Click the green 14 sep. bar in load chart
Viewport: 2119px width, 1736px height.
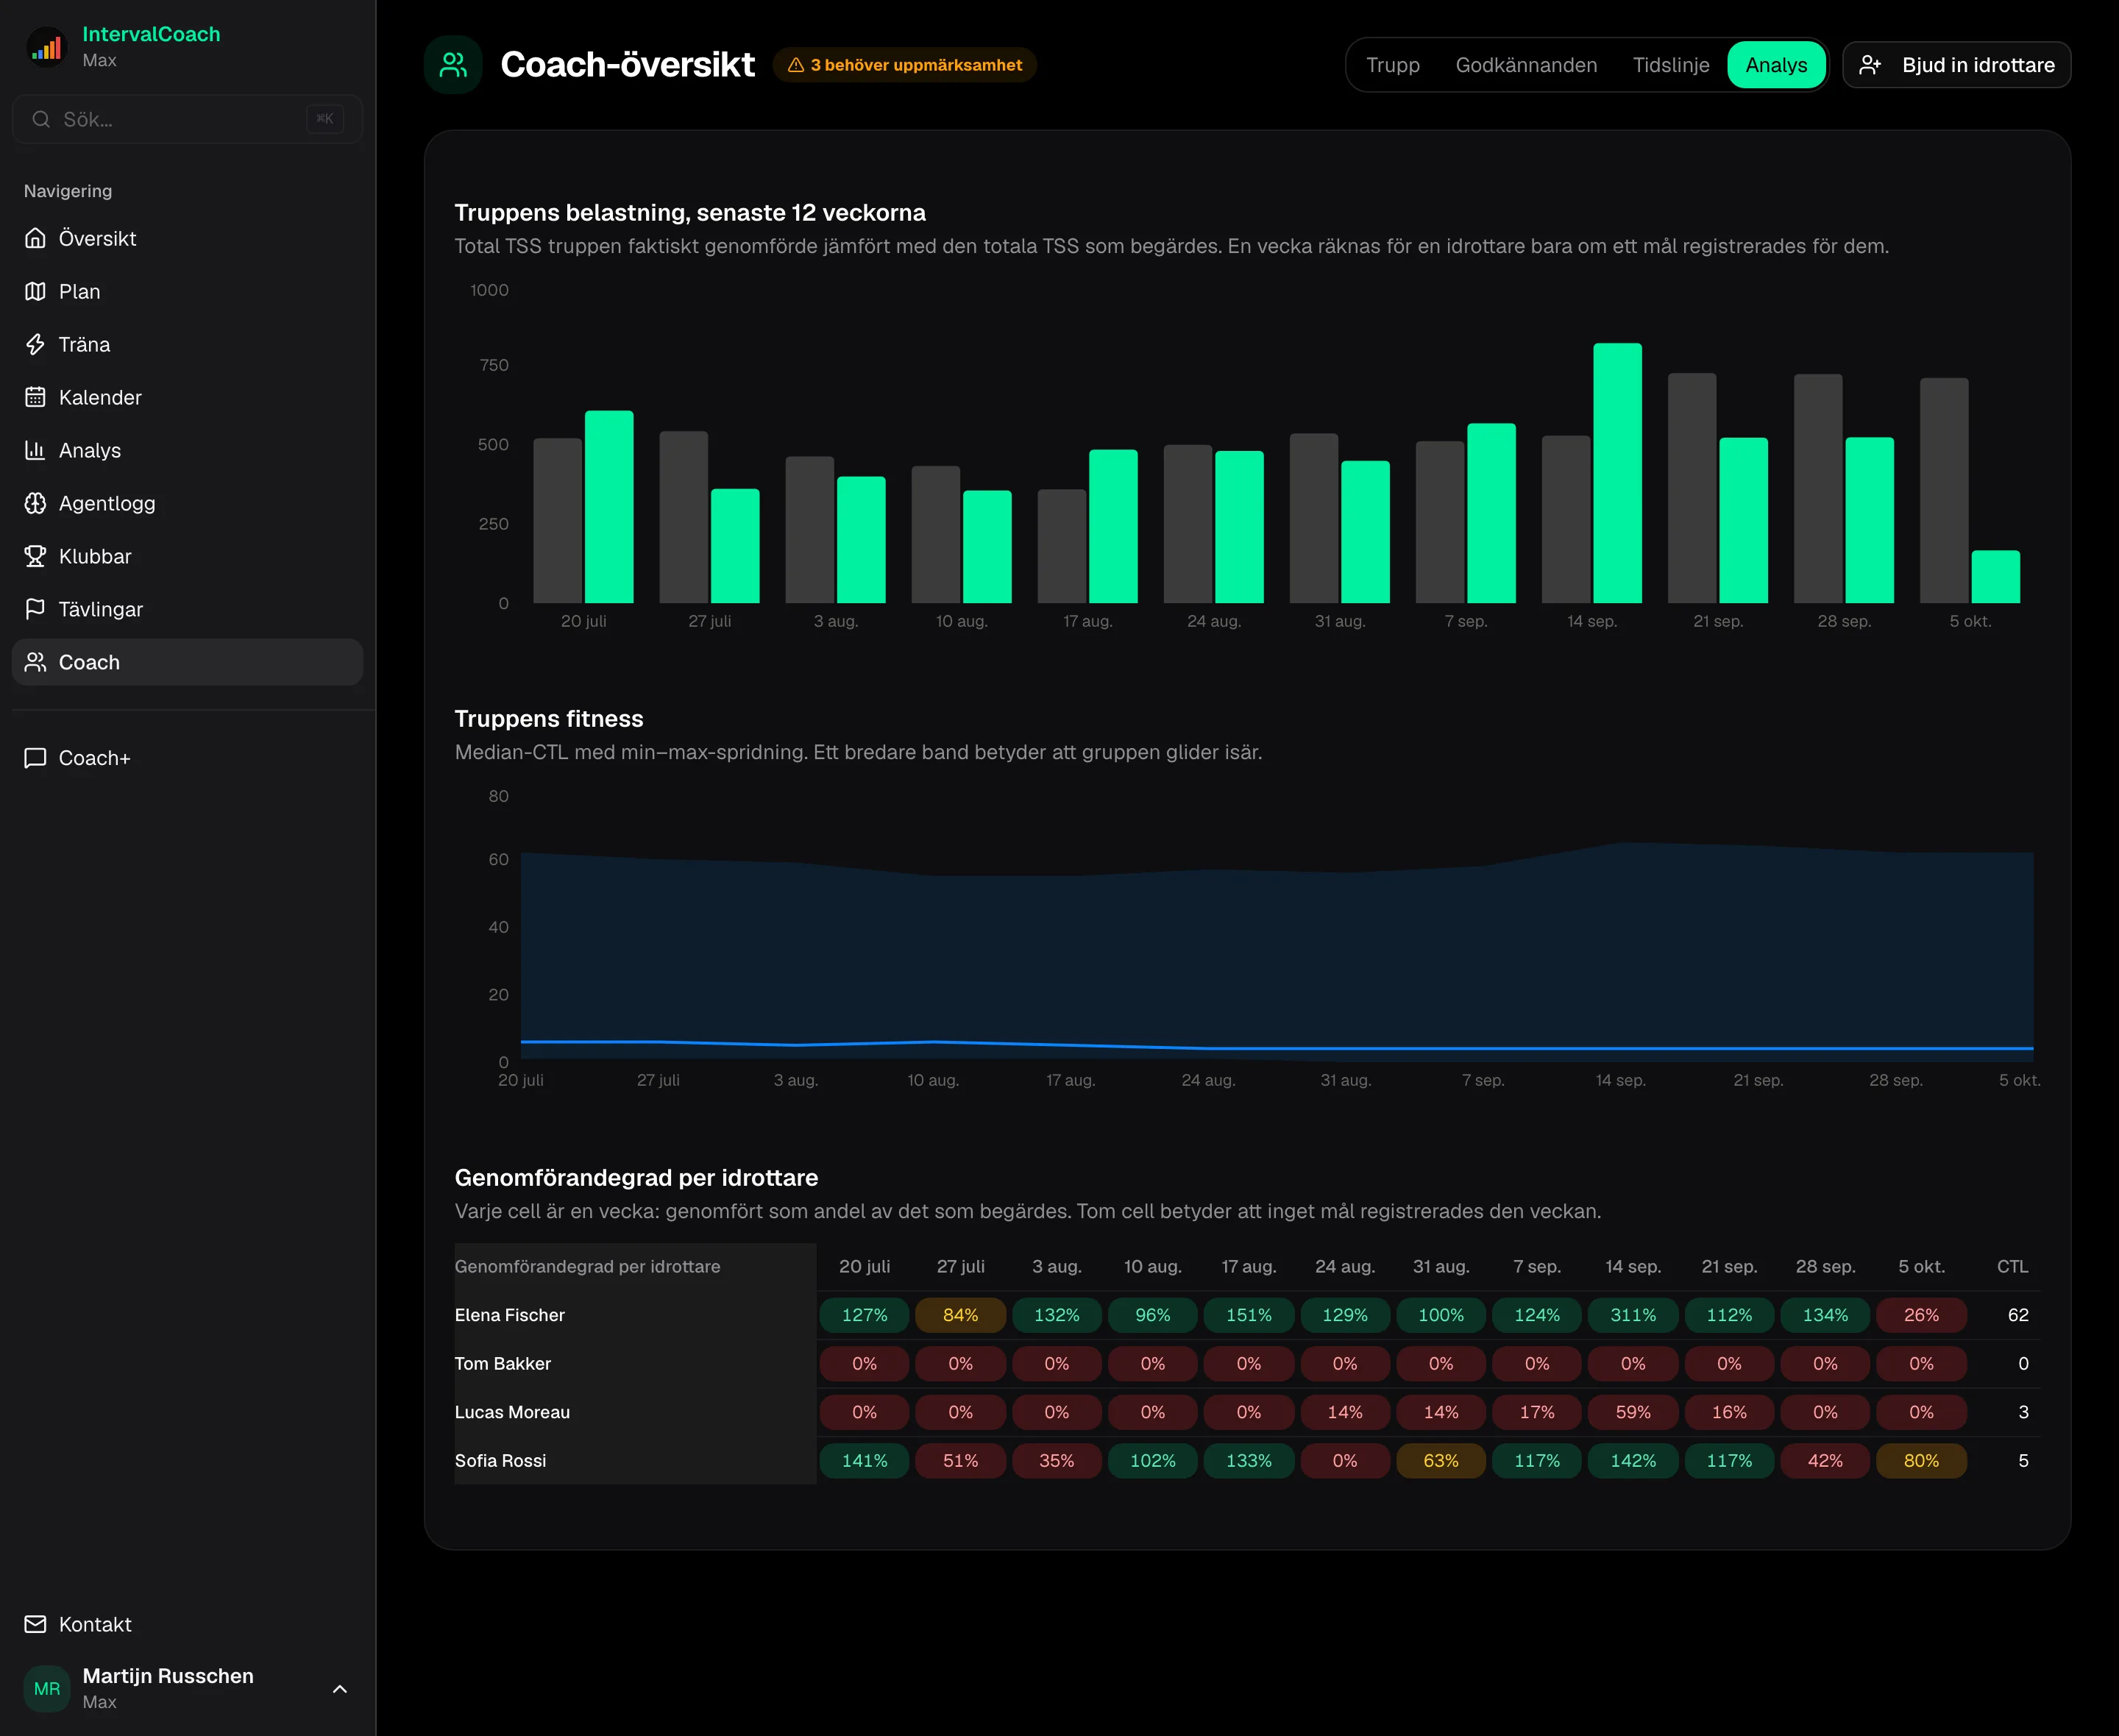tap(1617, 473)
